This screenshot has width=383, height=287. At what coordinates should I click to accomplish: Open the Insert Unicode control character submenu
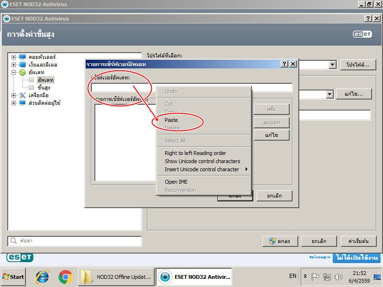tap(204, 169)
